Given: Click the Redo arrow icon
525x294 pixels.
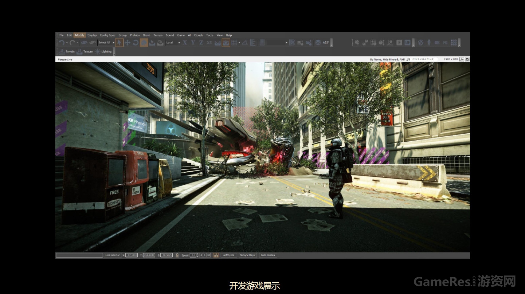Looking at the screenshot, I should pos(72,43).
